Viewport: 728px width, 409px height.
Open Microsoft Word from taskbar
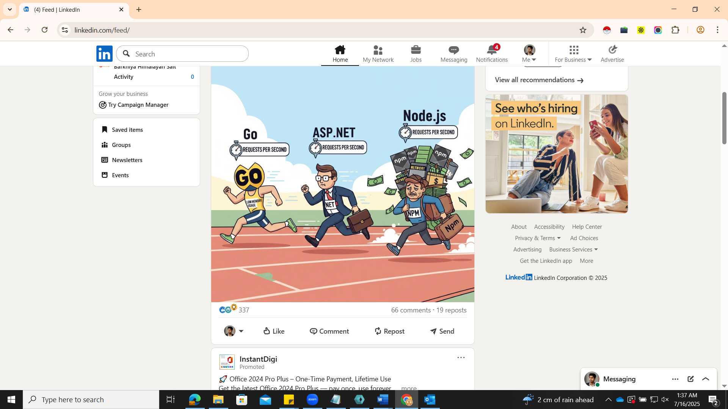click(x=383, y=400)
